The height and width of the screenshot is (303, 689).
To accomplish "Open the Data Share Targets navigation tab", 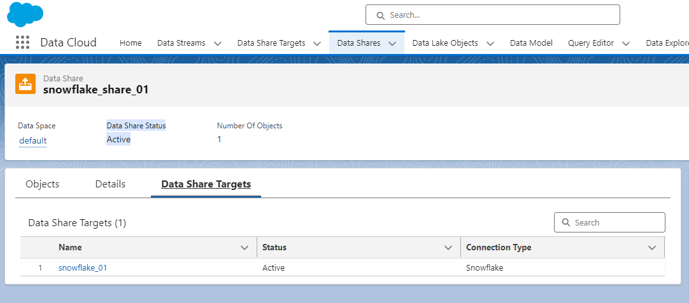I will 271,43.
